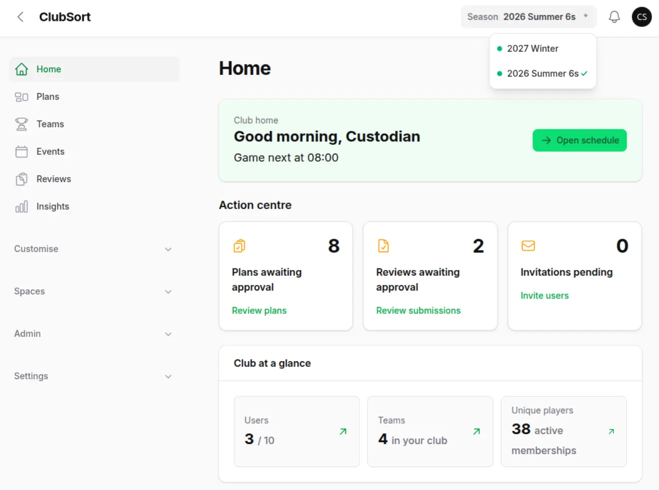This screenshot has height=490, width=659.
Task: Click the Plans layout icon
Action: click(x=21, y=97)
